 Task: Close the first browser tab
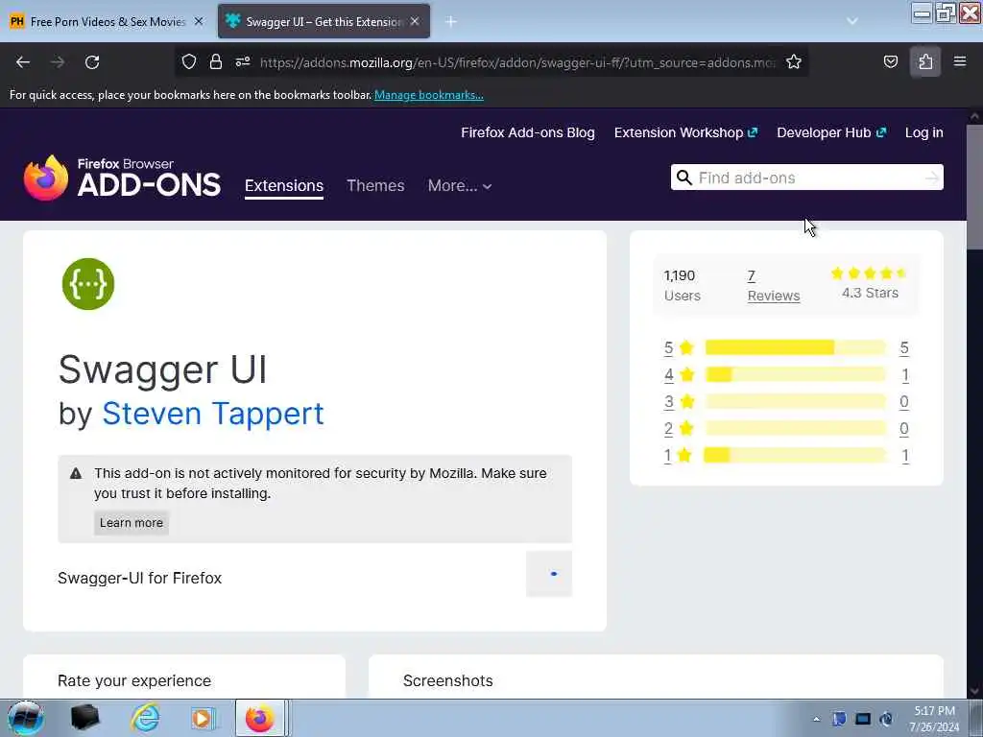click(x=199, y=21)
